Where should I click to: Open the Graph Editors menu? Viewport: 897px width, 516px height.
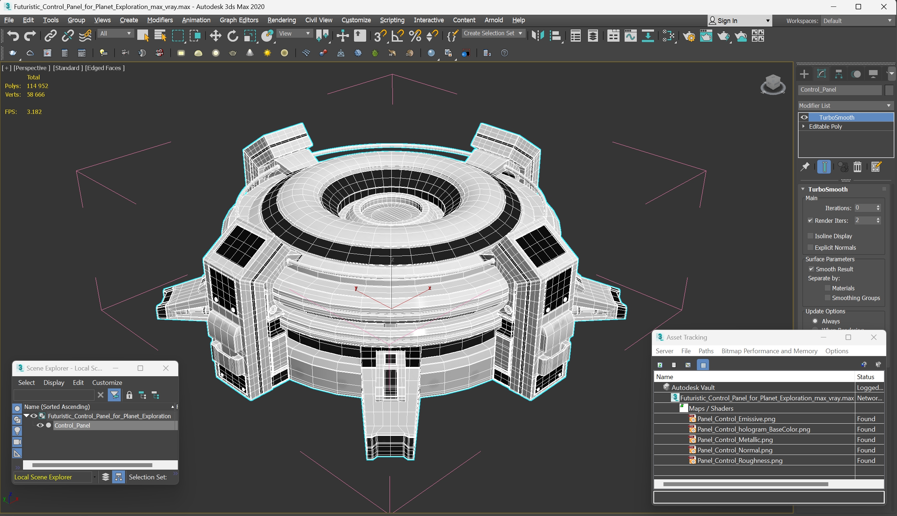click(x=239, y=20)
